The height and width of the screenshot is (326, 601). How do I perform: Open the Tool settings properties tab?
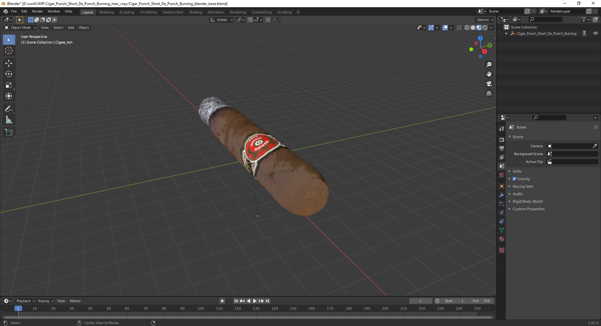pyautogui.click(x=502, y=128)
